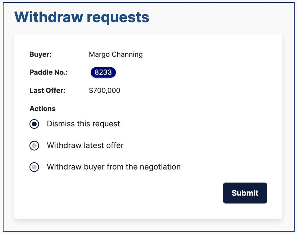Screen dimensions: 297x234
Task: Select 'Withdraw buyer from the negotiation'
Action: tap(34, 167)
